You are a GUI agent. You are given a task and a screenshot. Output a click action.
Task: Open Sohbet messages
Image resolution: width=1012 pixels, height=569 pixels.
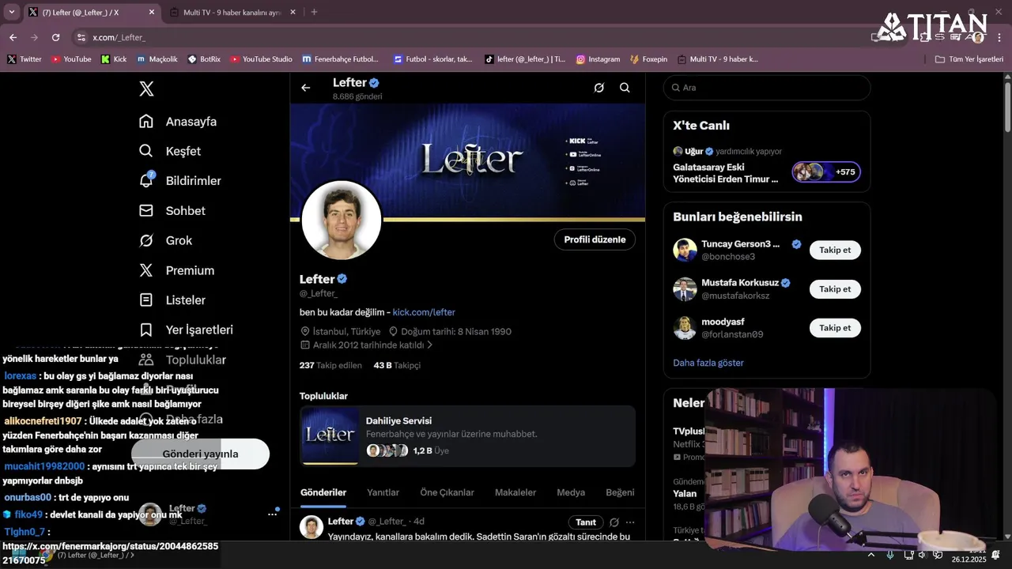point(172,211)
